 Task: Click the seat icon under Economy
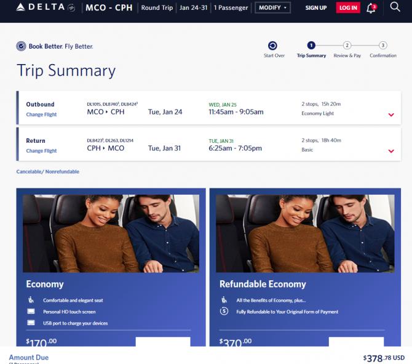click(31, 300)
